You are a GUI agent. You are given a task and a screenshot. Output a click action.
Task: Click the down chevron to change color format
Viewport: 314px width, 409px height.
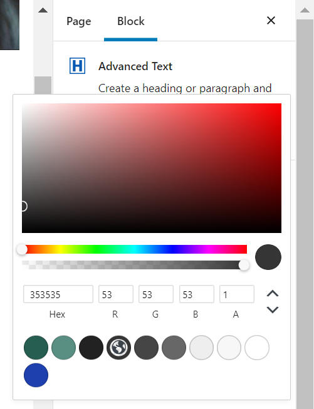tap(273, 309)
